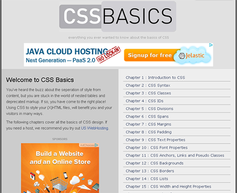Open the Java Cloud Hosting banner ad
The width and height of the screenshot is (237, 193).
pos(118,55)
